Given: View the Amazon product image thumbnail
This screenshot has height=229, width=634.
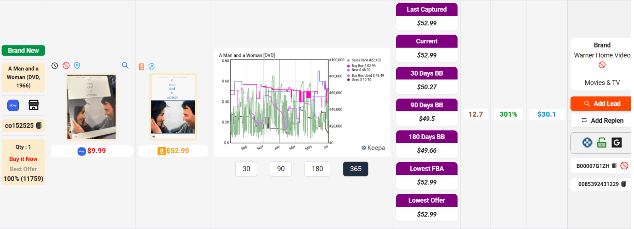Looking at the screenshot, I should [173, 107].
